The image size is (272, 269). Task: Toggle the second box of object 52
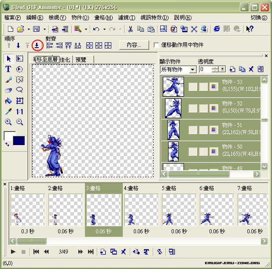pos(203,108)
